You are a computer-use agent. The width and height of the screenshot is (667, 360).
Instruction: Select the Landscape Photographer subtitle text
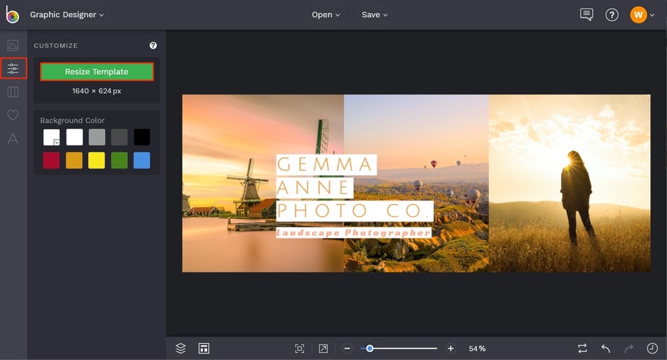point(353,233)
